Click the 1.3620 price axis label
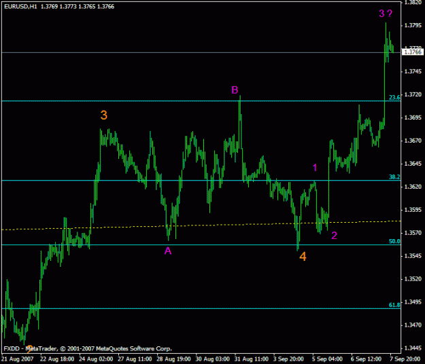Screen dimensions: 425x364 click(x=413, y=187)
